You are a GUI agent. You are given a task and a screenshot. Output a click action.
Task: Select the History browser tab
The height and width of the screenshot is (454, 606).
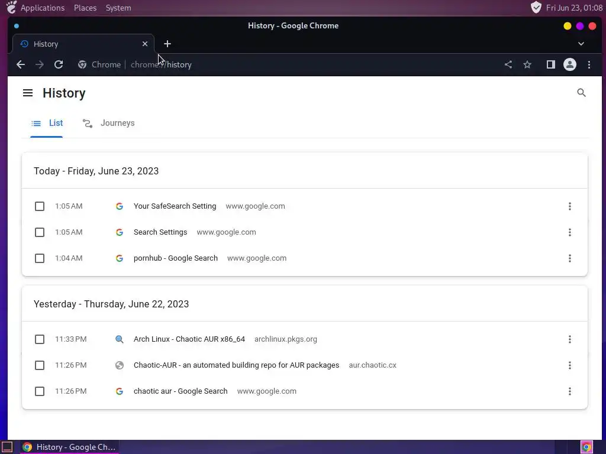point(83,44)
